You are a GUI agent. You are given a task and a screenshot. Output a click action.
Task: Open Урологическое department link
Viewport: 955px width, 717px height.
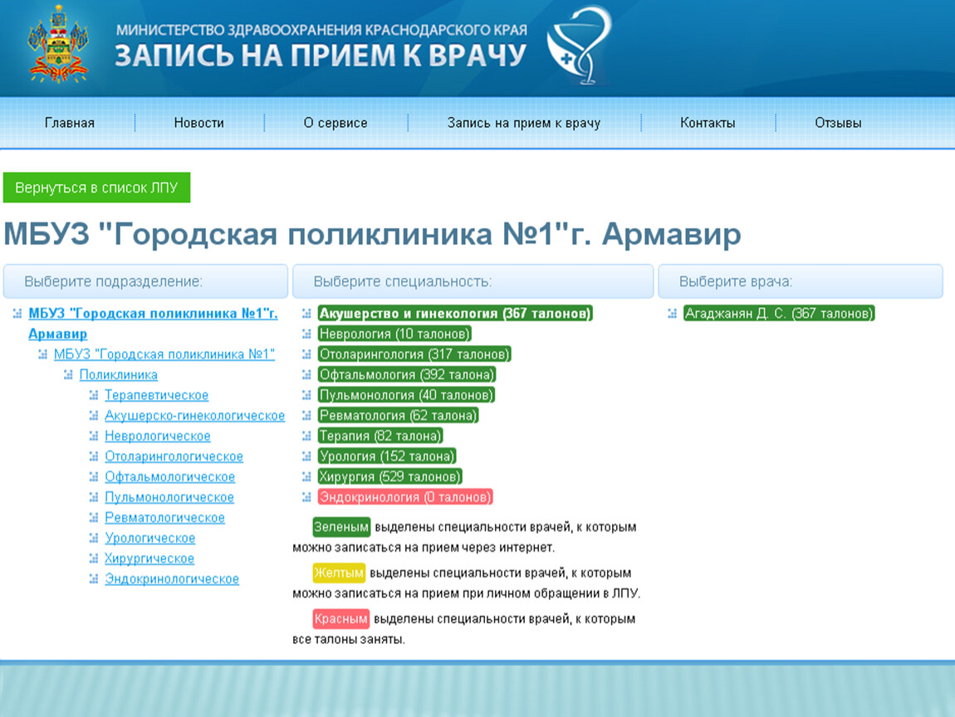point(150,538)
